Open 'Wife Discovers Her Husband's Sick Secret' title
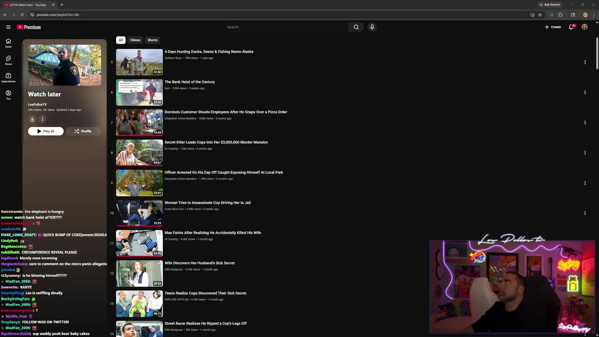Screen dimensions: 599x337 (199, 263)
